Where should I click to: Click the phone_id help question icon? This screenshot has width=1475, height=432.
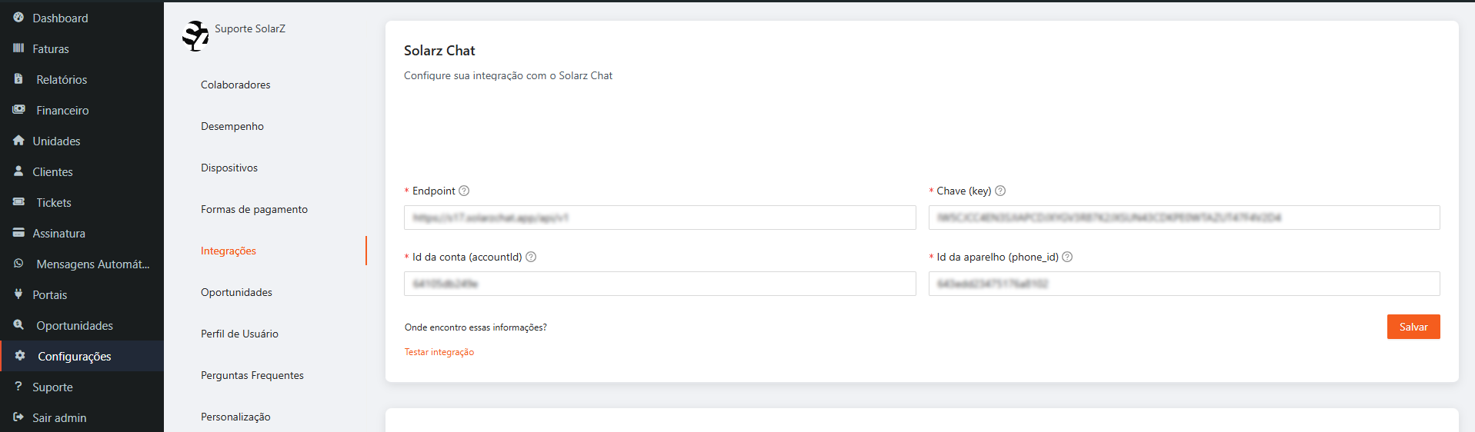[x=1067, y=257]
